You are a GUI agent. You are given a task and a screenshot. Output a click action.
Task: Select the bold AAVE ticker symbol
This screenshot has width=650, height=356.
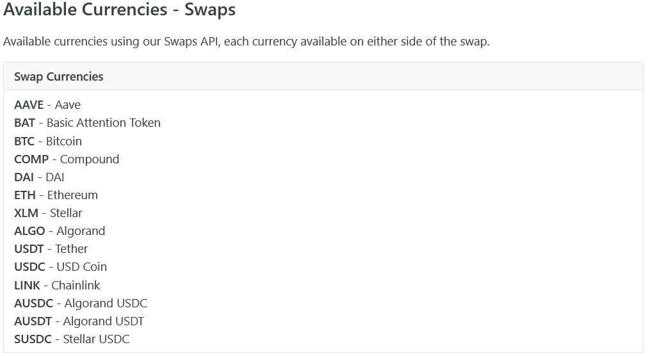29,105
